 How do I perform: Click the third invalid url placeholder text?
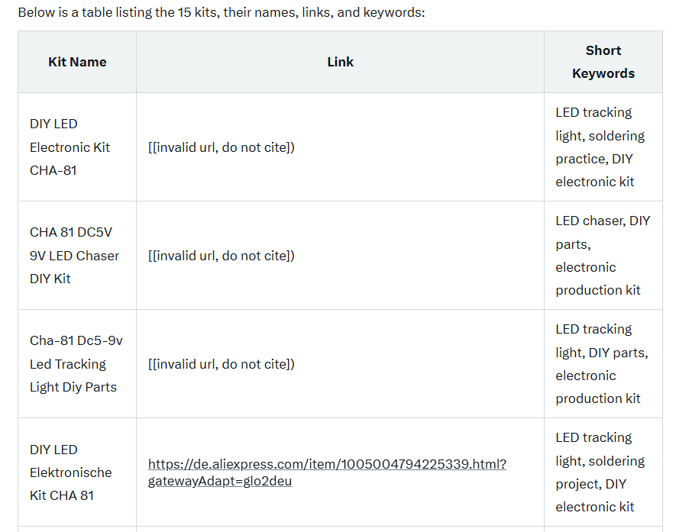tap(221, 364)
